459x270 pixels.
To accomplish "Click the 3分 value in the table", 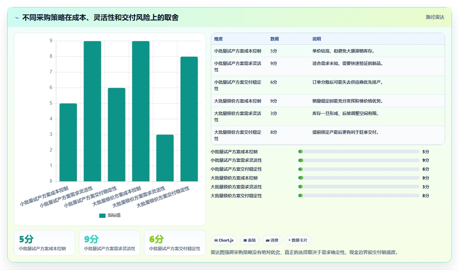I will click(x=273, y=113).
